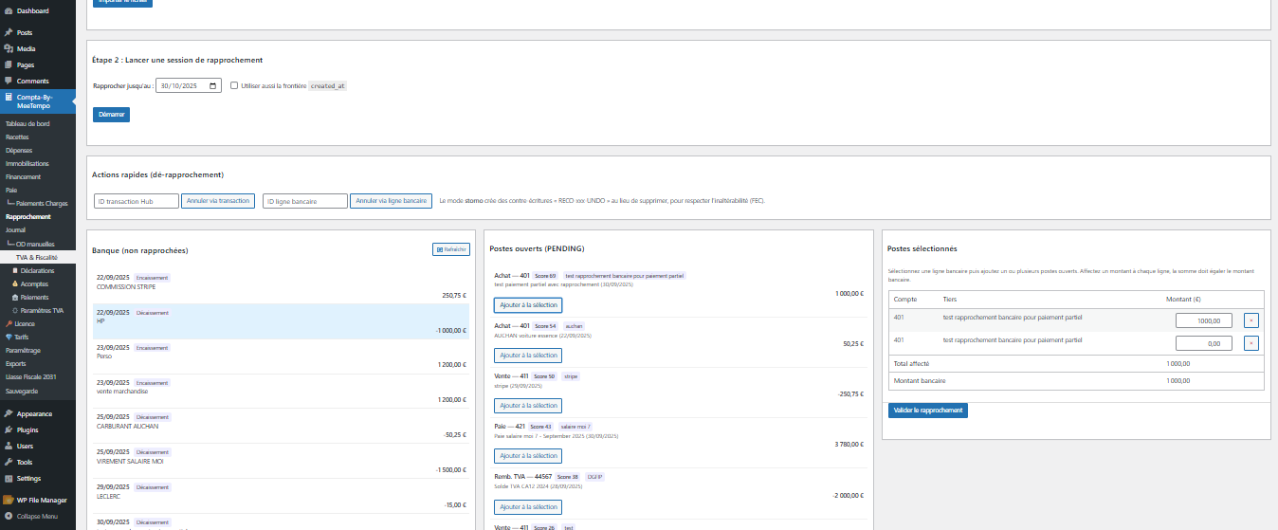The height and width of the screenshot is (530, 1278).
Task: Open Paiements Charges under Paie
Action: coord(43,203)
